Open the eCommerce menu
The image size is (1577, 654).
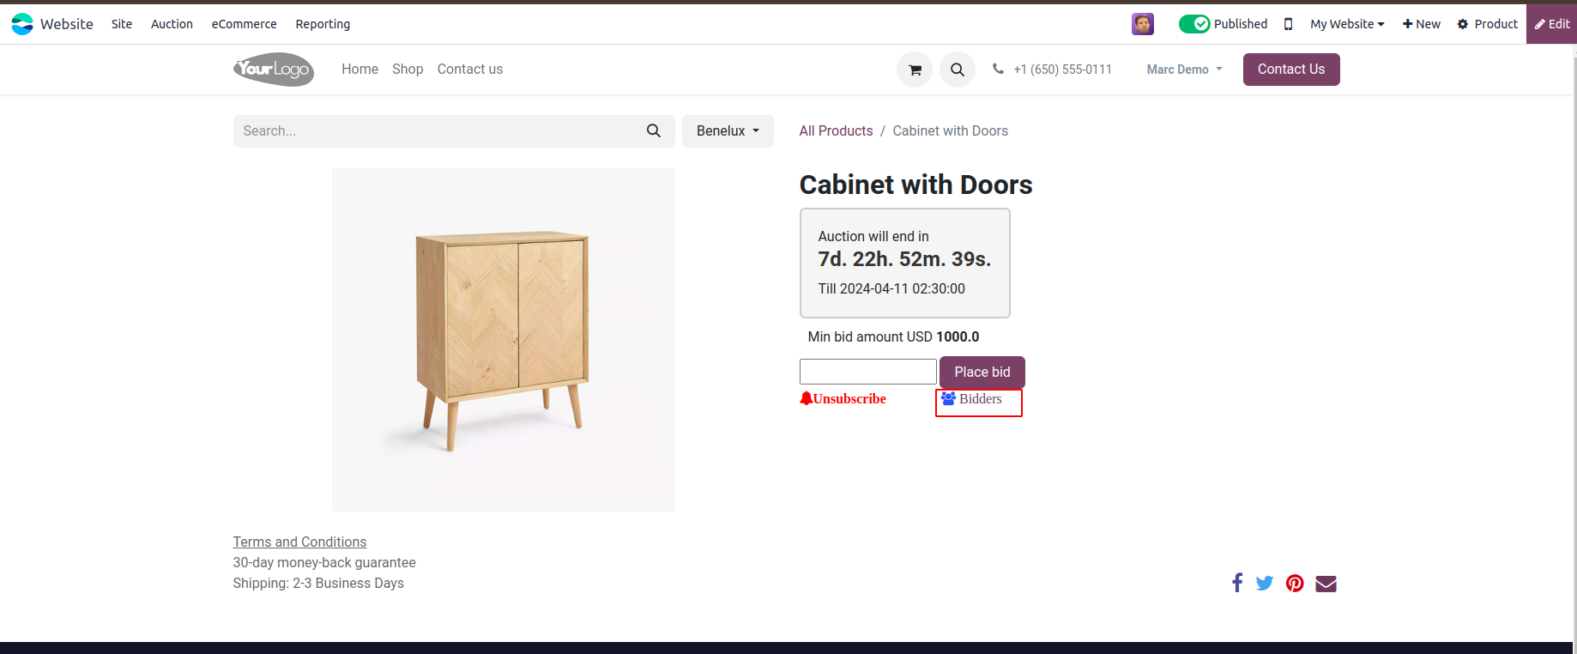[x=244, y=24]
